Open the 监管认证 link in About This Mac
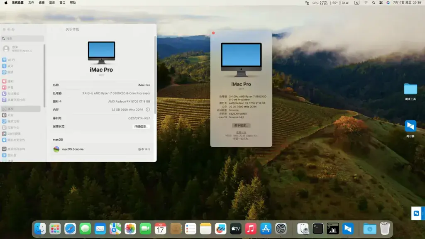 pos(241,132)
